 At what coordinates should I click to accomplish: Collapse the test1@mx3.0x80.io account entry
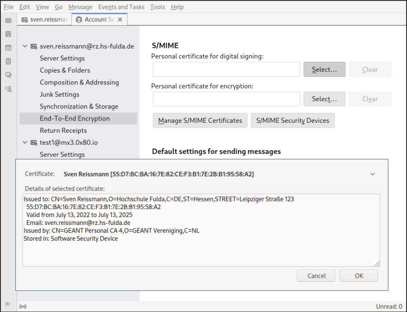[25, 142]
